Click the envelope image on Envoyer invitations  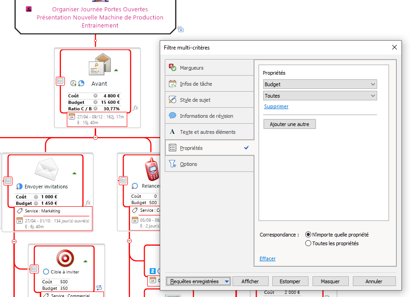coord(46,169)
